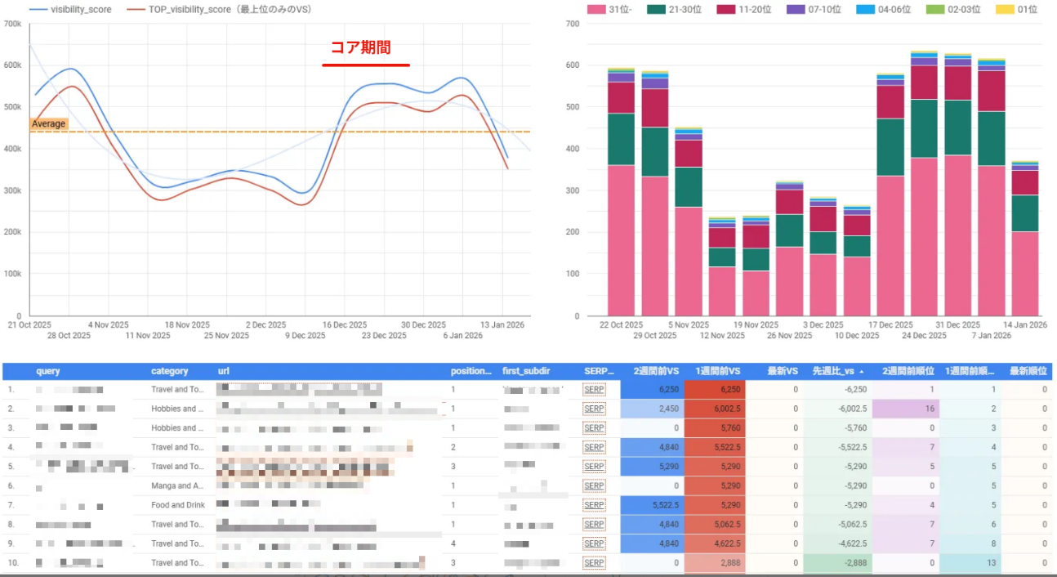Open the SERP link in row 10

click(x=594, y=563)
